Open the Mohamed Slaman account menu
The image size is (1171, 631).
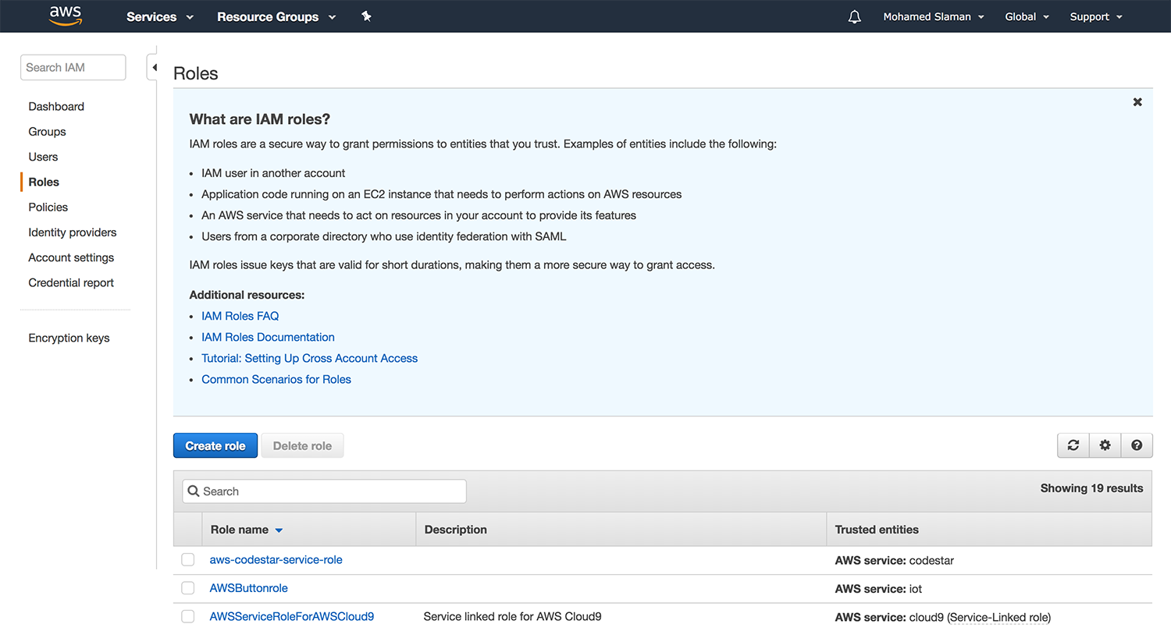[x=934, y=16]
